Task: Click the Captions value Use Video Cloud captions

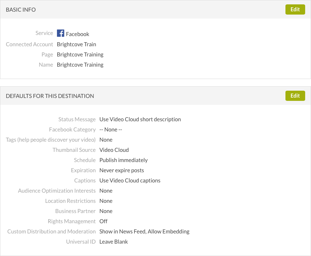Action: coord(130,180)
